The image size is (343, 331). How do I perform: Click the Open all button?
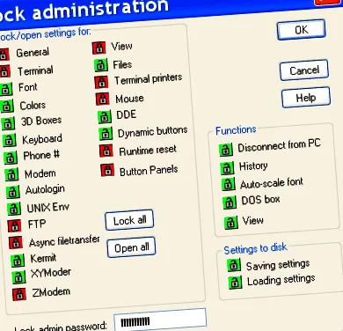[x=131, y=247]
